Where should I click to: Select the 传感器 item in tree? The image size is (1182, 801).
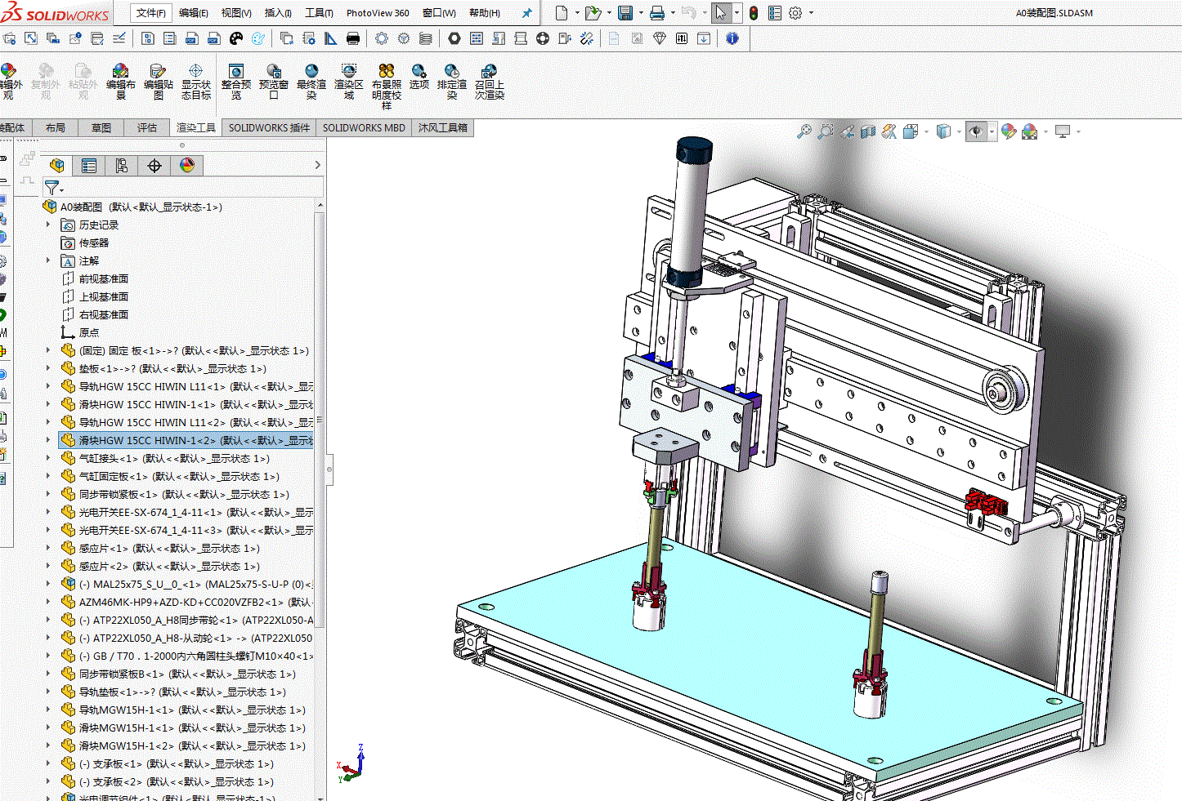pos(94,243)
